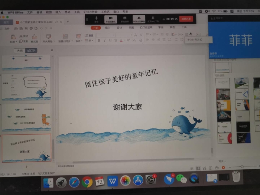Expand the Layout (版式) dropdown arrow
The width and height of the screenshot is (260, 195).
(x=82, y=41)
